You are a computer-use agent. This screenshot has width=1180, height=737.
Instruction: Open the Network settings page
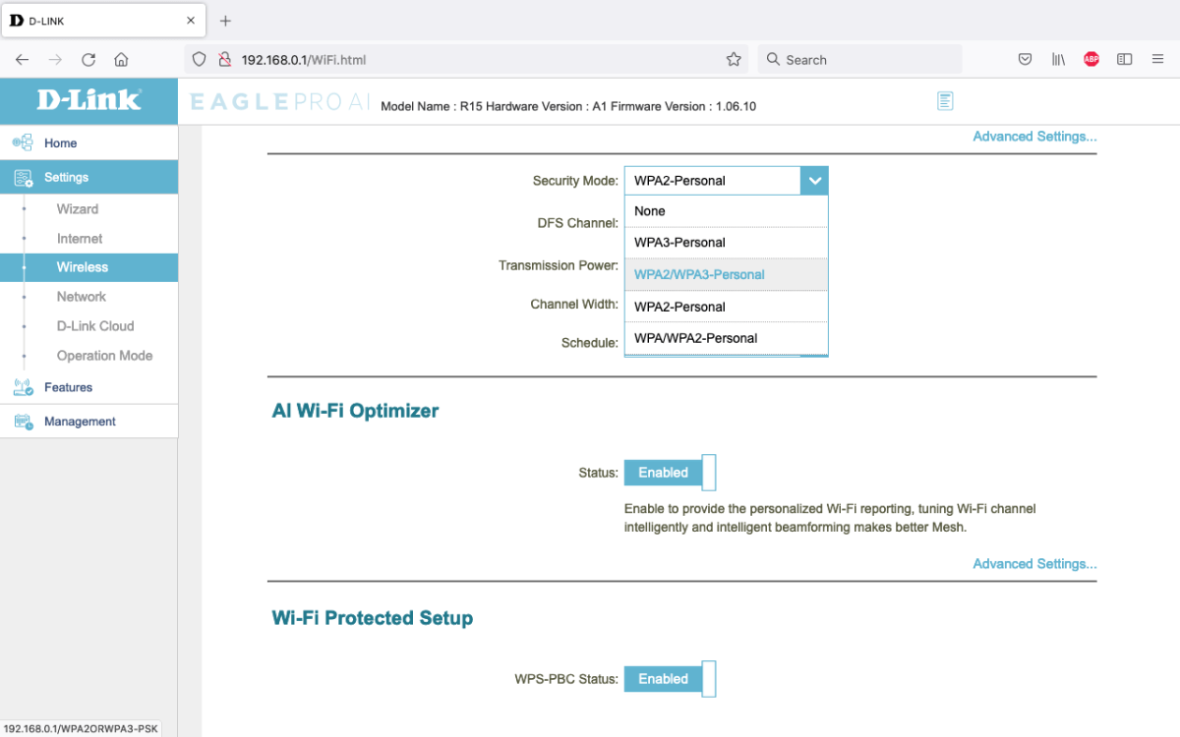click(82, 297)
